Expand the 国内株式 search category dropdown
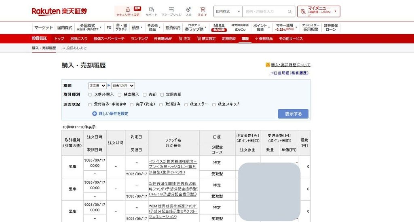 [228, 12]
